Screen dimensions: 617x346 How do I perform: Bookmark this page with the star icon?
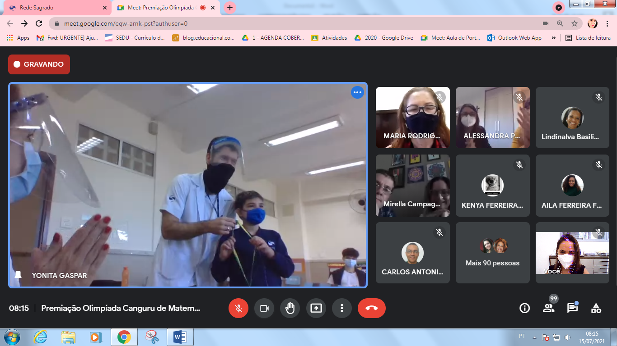575,23
